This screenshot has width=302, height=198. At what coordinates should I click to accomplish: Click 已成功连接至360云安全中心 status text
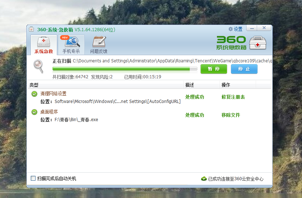click(236, 179)
